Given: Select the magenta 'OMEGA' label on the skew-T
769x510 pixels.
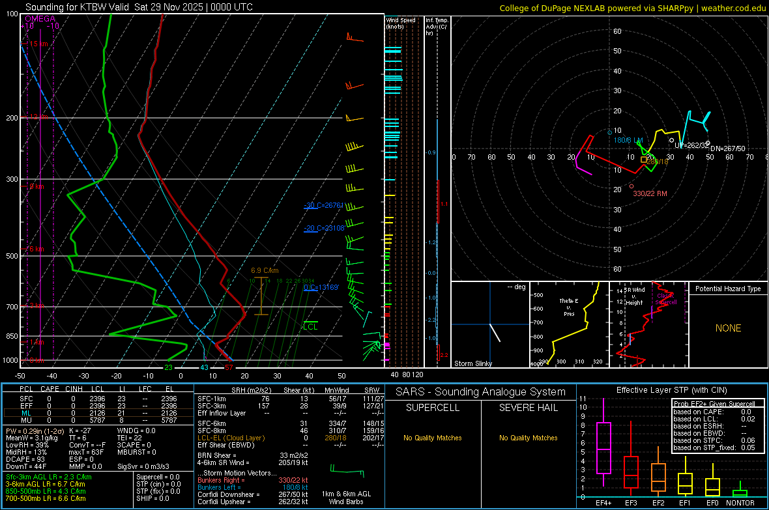Looking at the screenshot, I should click(40, 19).
